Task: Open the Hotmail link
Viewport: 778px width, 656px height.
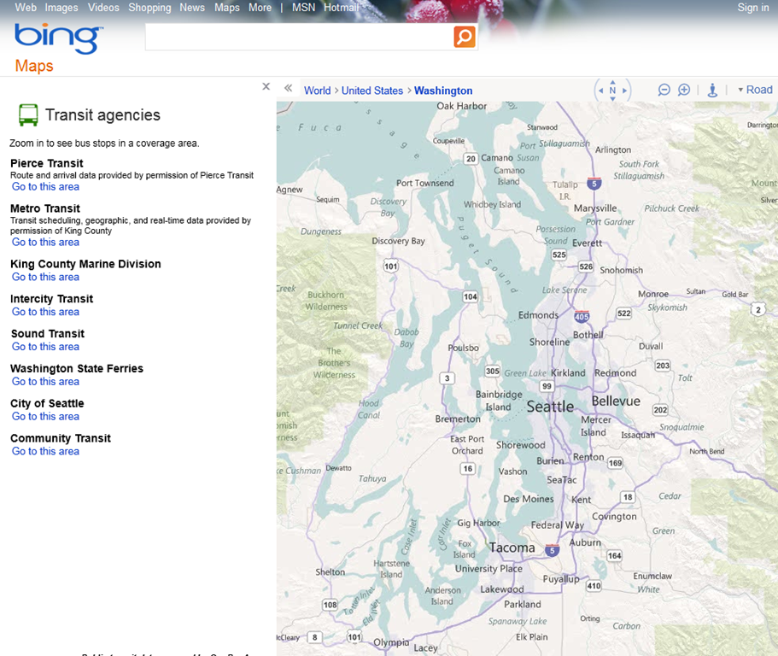Action: pos(342,8)
